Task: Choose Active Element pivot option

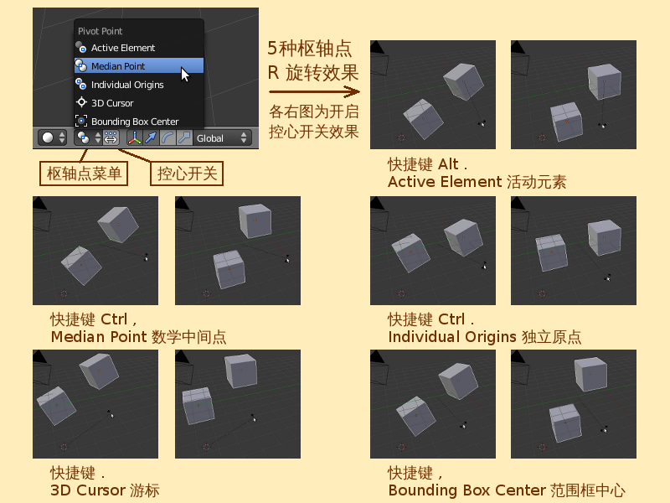Action: (x=139, y=48)
